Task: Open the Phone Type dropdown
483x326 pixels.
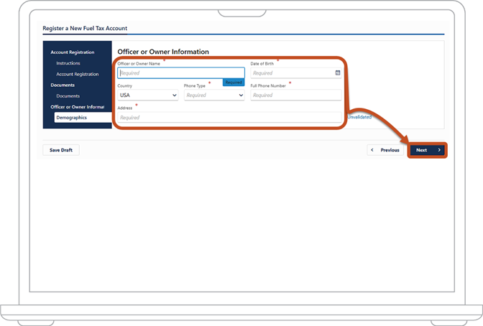Action: 214,95
